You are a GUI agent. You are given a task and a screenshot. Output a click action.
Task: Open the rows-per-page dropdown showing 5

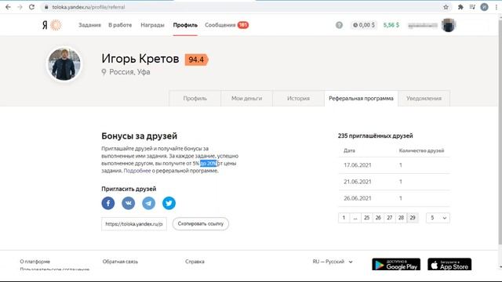point(438,218)
